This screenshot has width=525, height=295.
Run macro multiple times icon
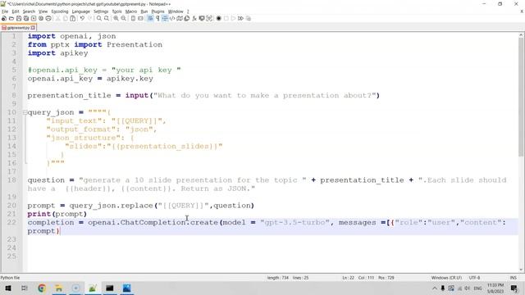240,18
